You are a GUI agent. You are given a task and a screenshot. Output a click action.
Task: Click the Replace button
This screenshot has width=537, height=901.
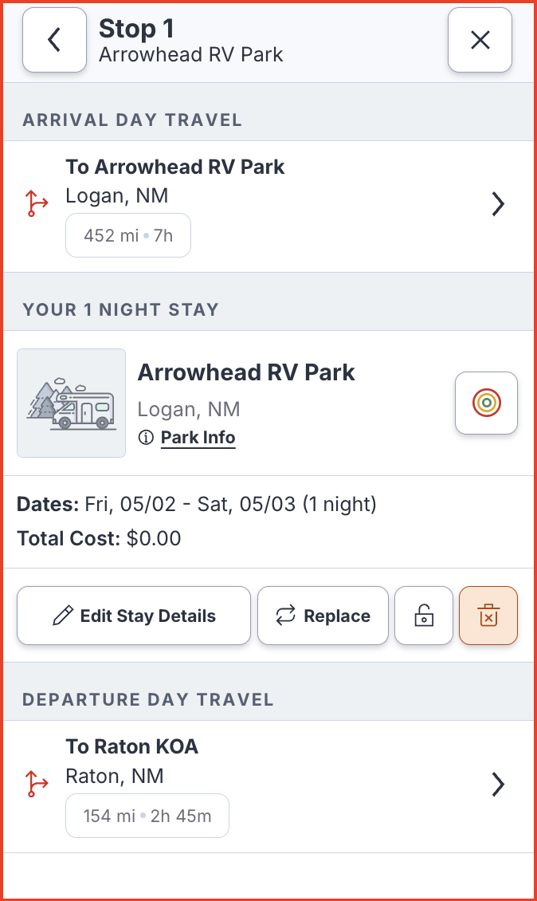[323, 616]
